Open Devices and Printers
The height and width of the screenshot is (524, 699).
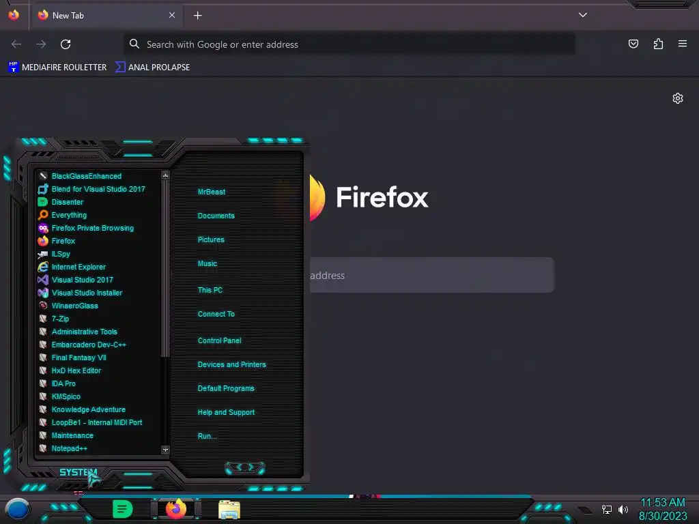click(232, 364)
